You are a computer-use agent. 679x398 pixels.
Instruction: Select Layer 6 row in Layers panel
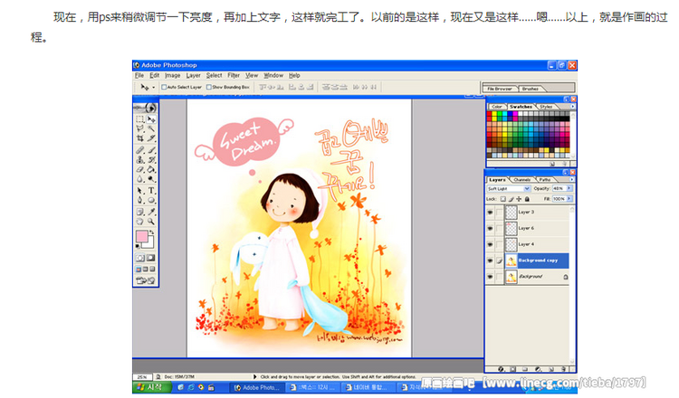click(528, 229)
